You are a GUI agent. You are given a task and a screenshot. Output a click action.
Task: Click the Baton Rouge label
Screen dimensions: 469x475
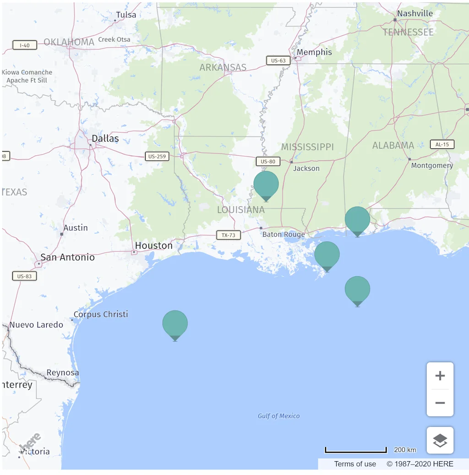coord(284,235)
